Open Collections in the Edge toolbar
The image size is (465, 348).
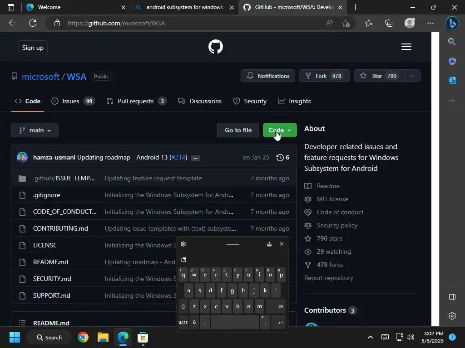(389, 23)
